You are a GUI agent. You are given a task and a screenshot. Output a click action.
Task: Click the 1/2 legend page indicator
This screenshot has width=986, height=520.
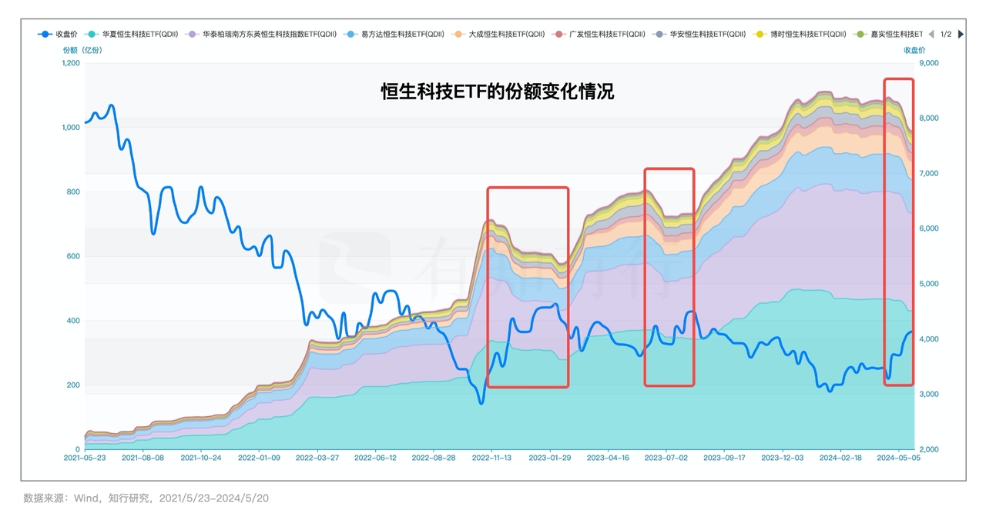click(x=946, y=35)
